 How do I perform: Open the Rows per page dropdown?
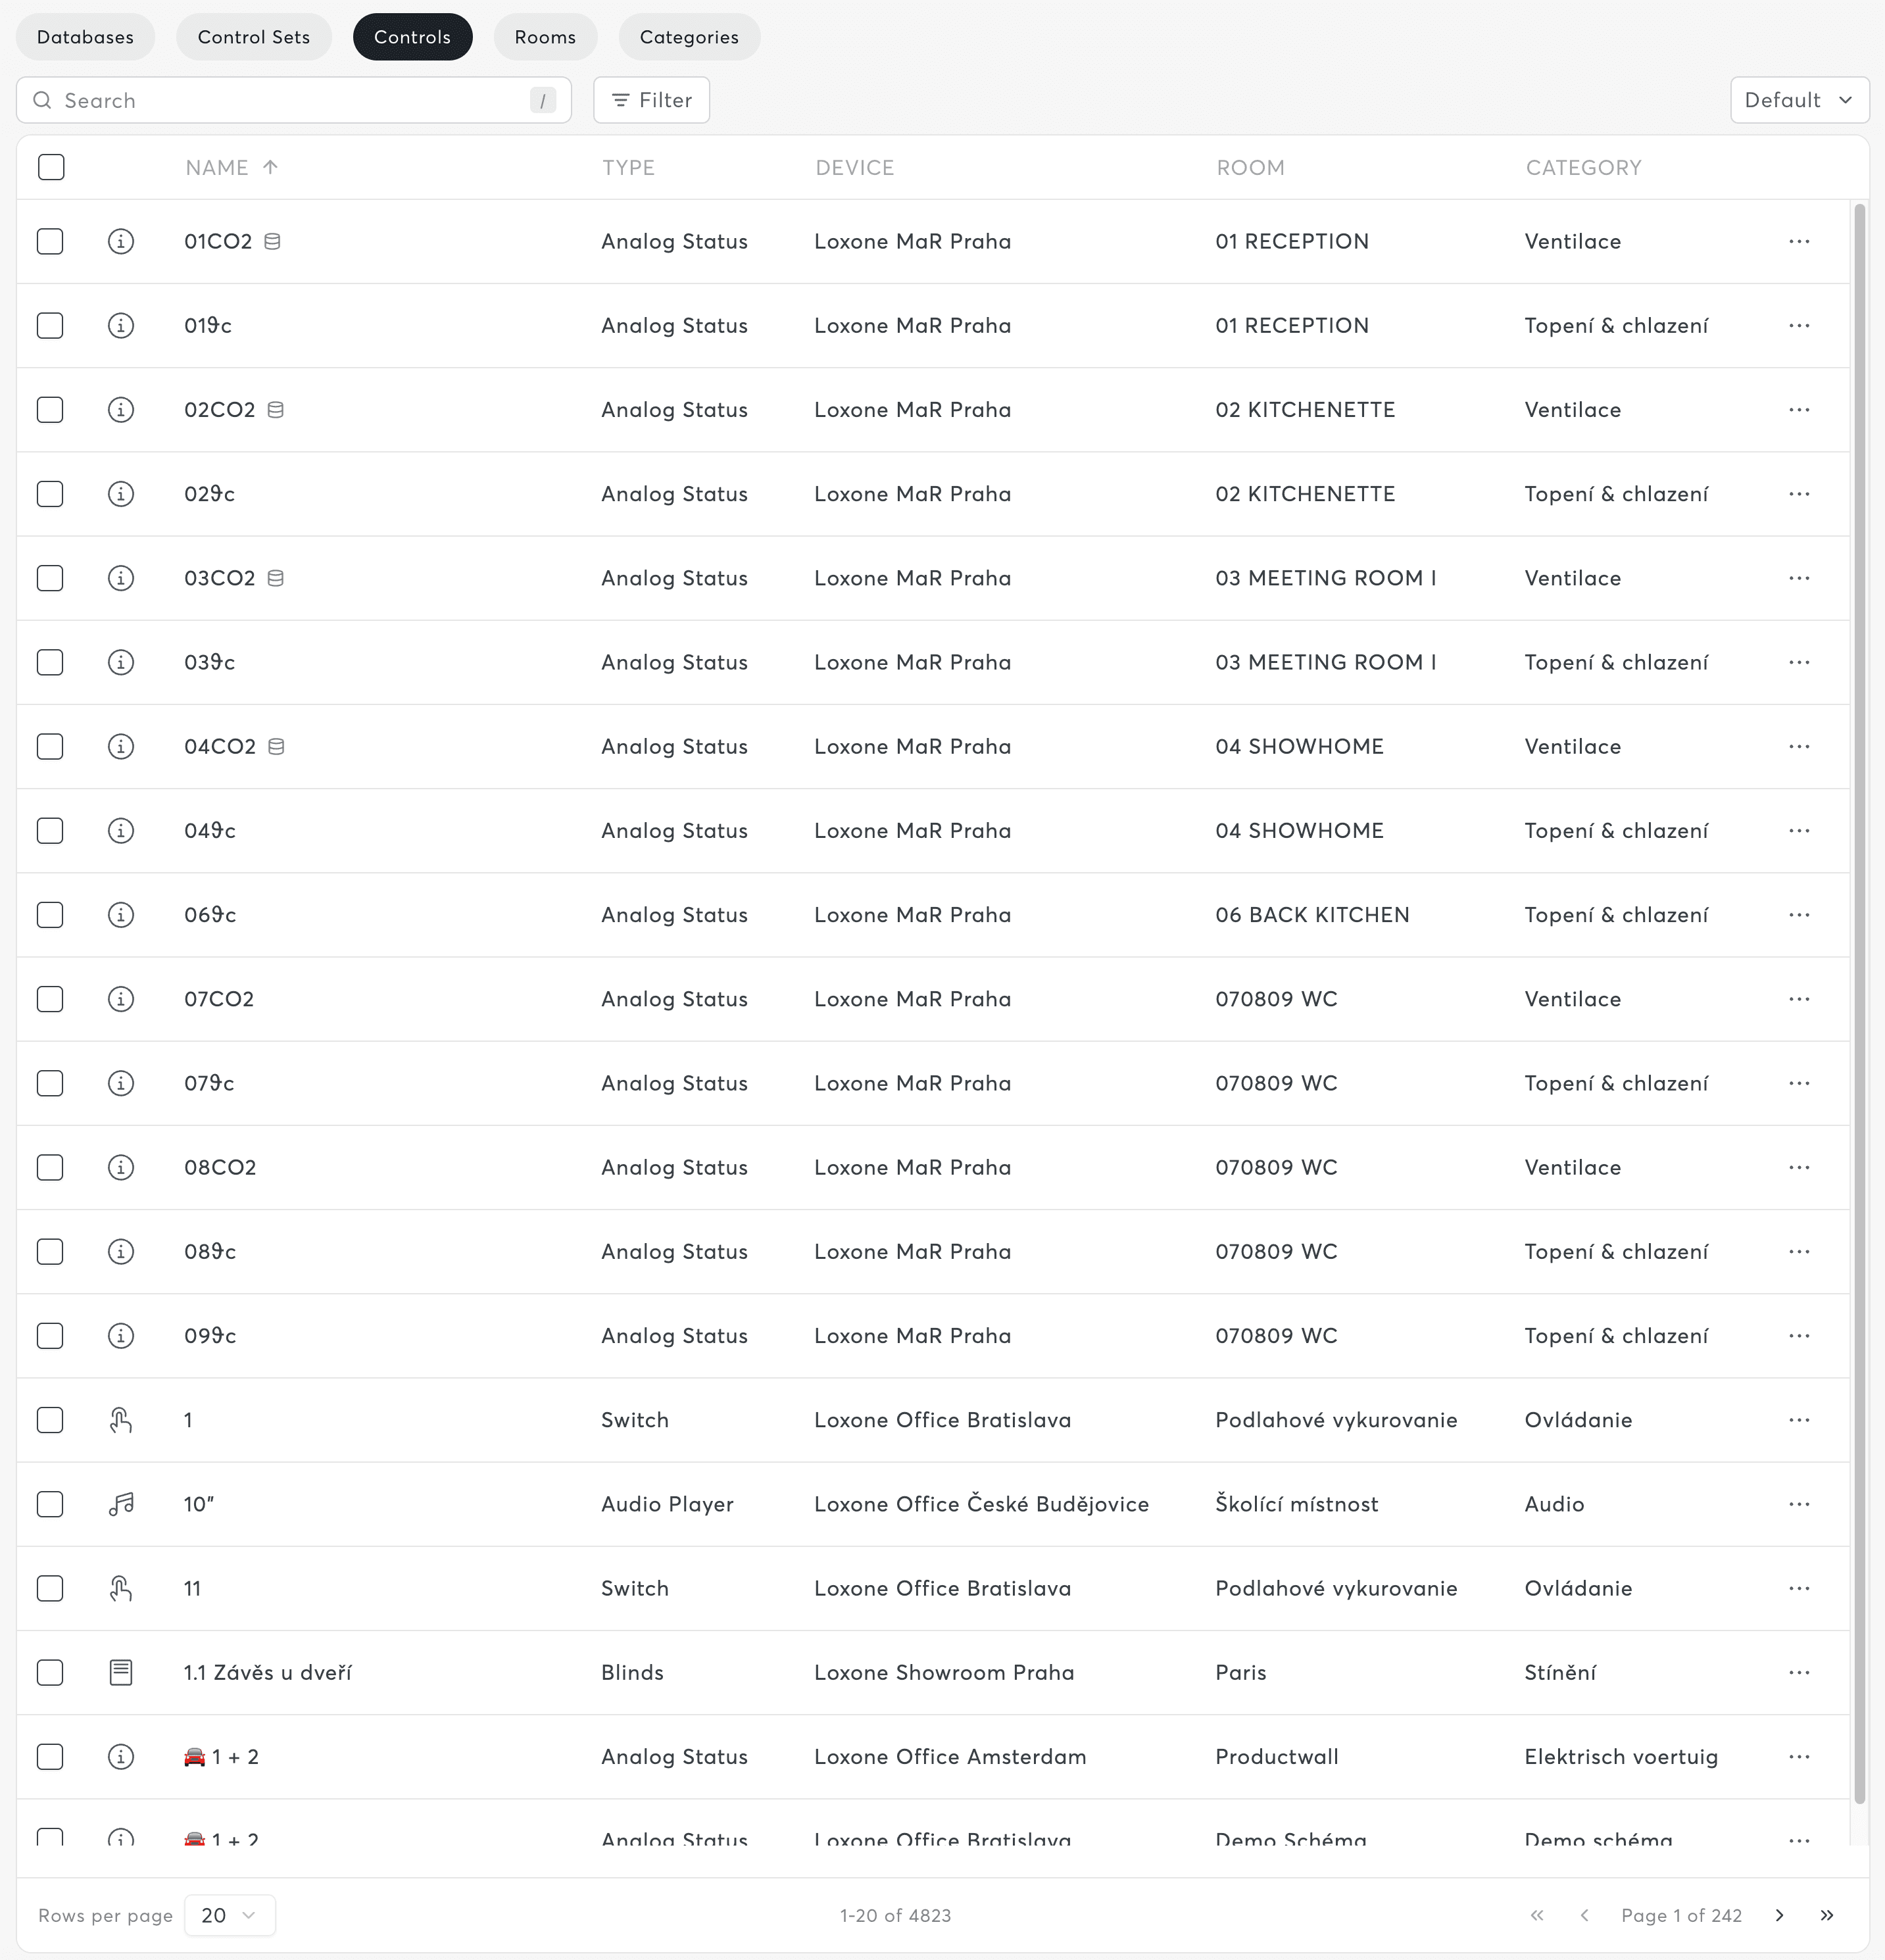230,1915
